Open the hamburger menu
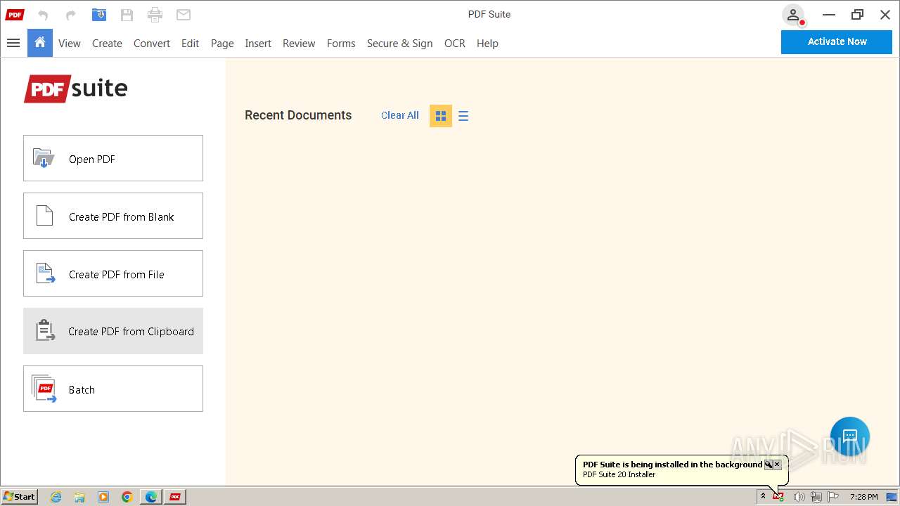 13,43
